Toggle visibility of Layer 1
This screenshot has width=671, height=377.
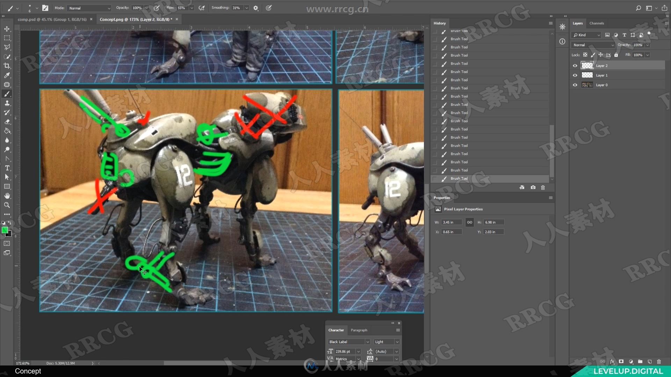575,75
